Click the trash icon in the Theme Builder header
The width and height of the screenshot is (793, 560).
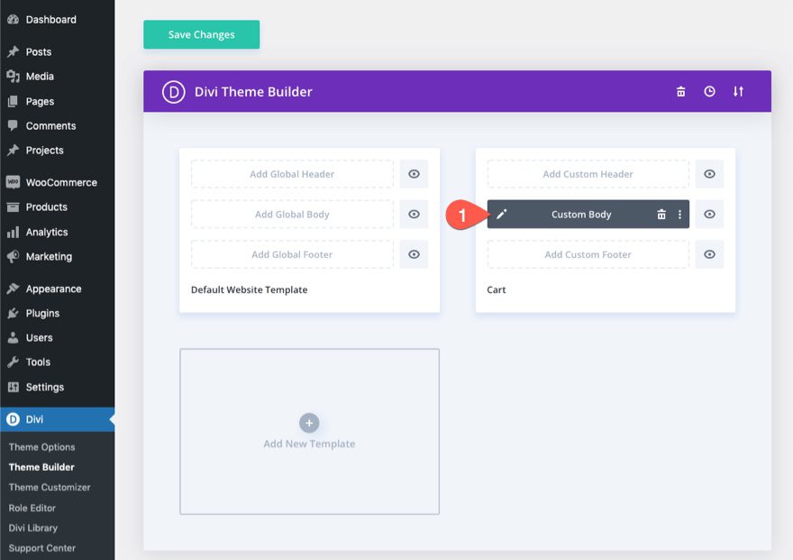680,91
